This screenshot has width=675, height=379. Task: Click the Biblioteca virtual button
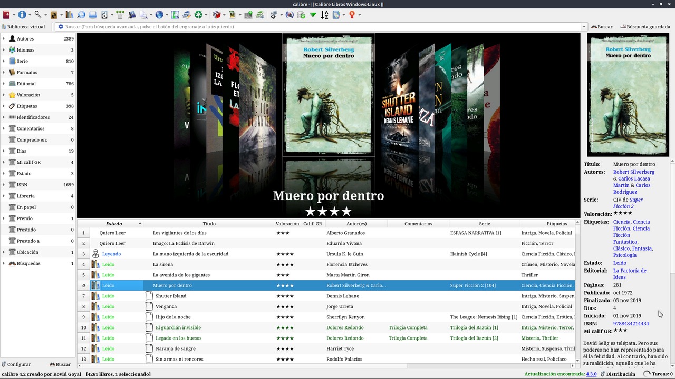point(24,27)
